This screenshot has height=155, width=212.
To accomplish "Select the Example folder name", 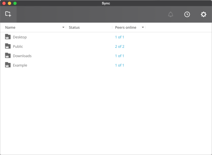I will coord(20,65).
